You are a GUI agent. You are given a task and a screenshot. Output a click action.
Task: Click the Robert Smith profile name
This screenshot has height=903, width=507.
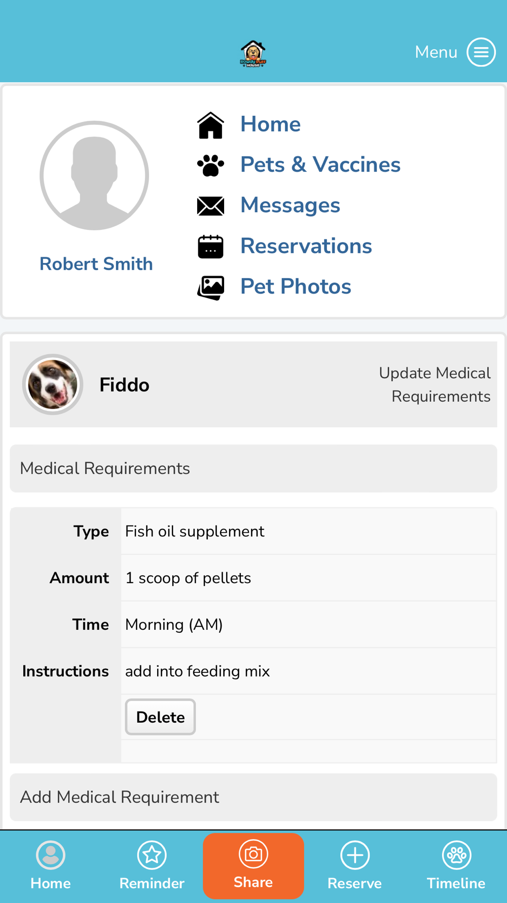click(96, 264)
